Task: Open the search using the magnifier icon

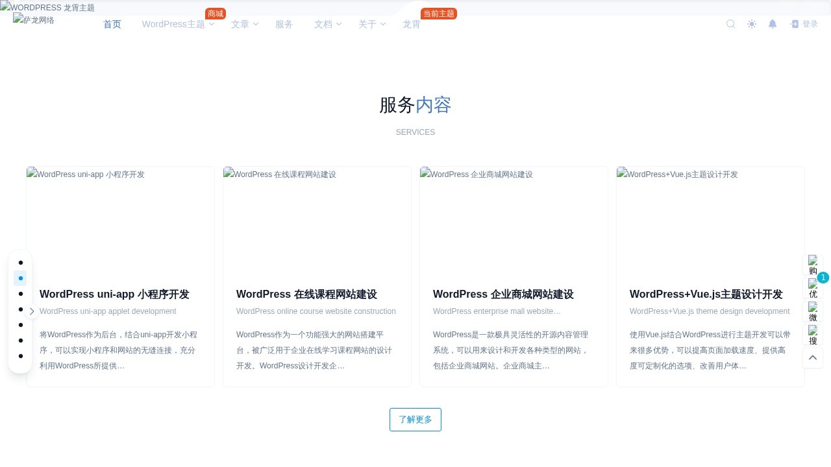Action: click(x=730, y=24)
